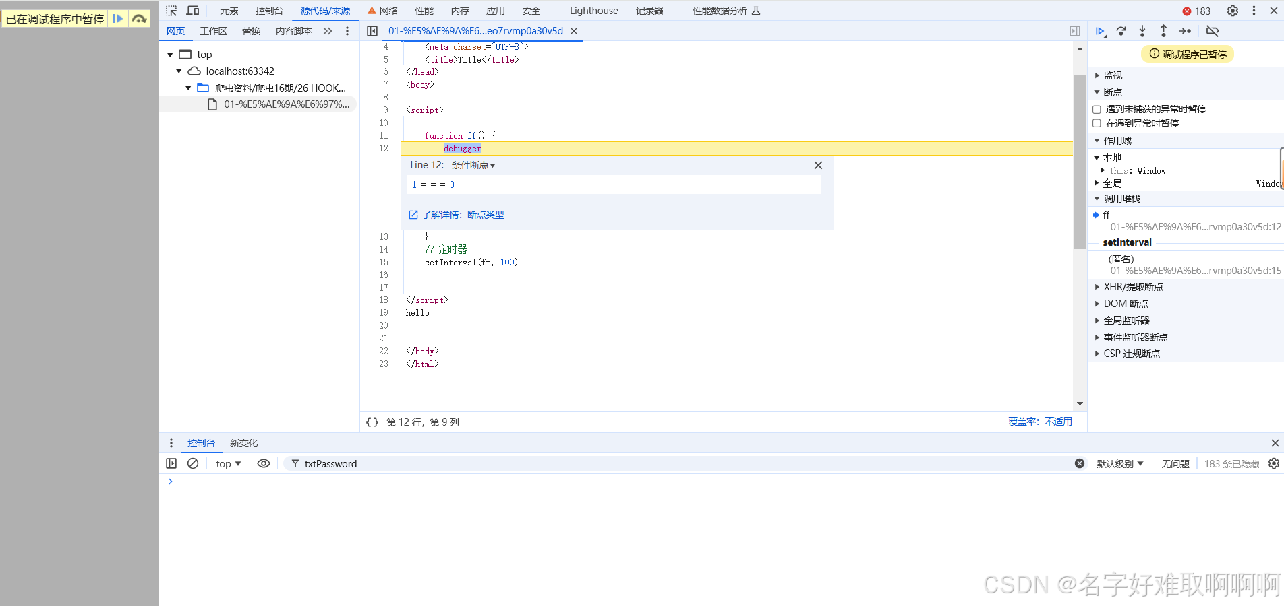Open the 默认级别 console level dropdown

click(1120, 463)
